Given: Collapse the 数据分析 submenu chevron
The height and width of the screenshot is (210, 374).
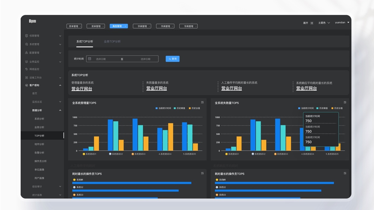Looking at the screenshot, I should (60, 110).
